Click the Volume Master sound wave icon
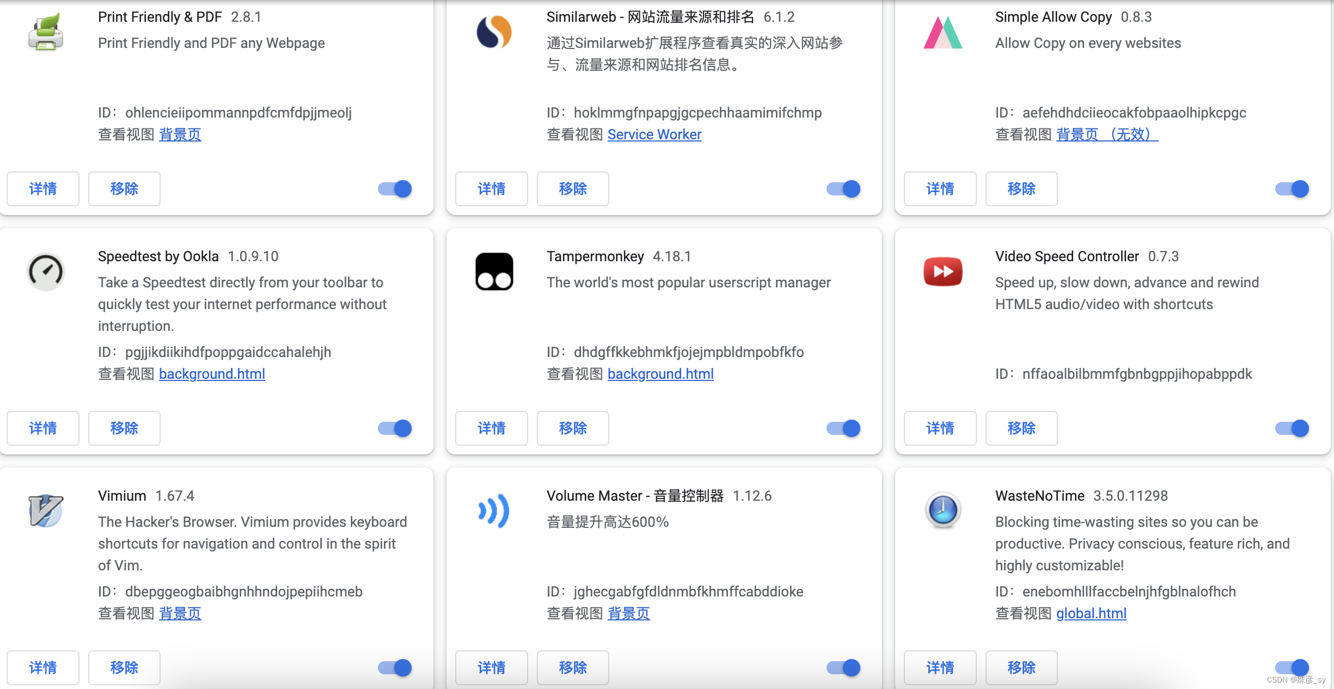The height and width of the screenshot is (689, 1334). tap(494, 510)
